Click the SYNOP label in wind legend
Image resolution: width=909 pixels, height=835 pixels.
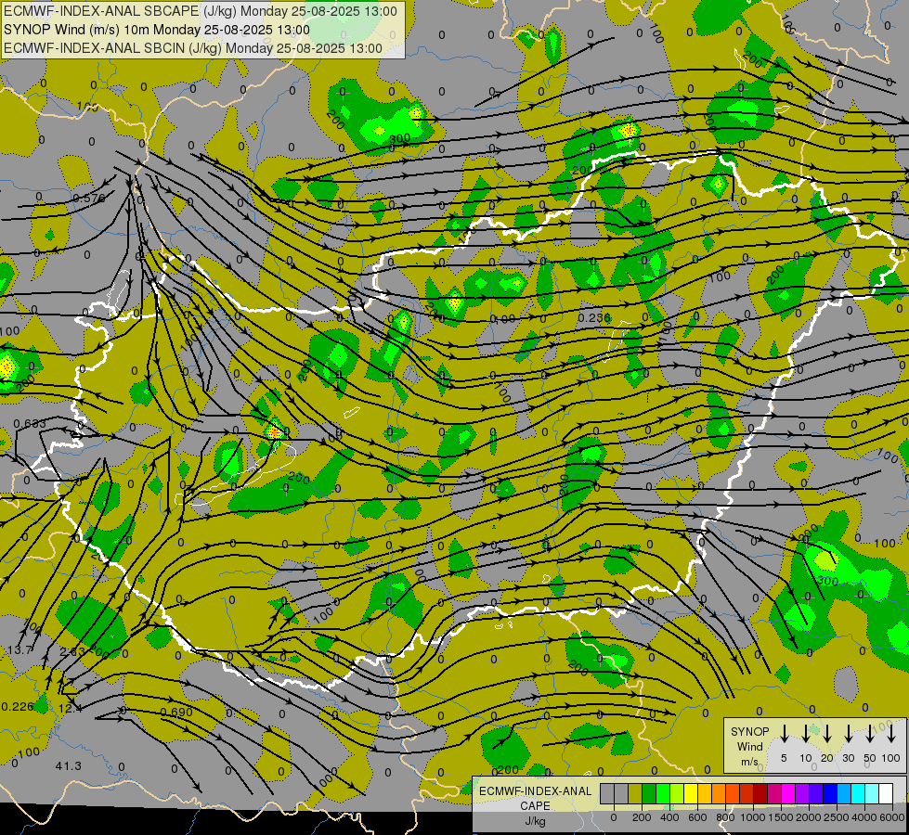pos(749,731)
